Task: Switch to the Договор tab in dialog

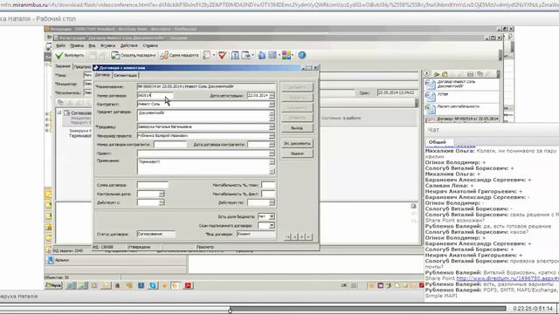Action: 103,75
